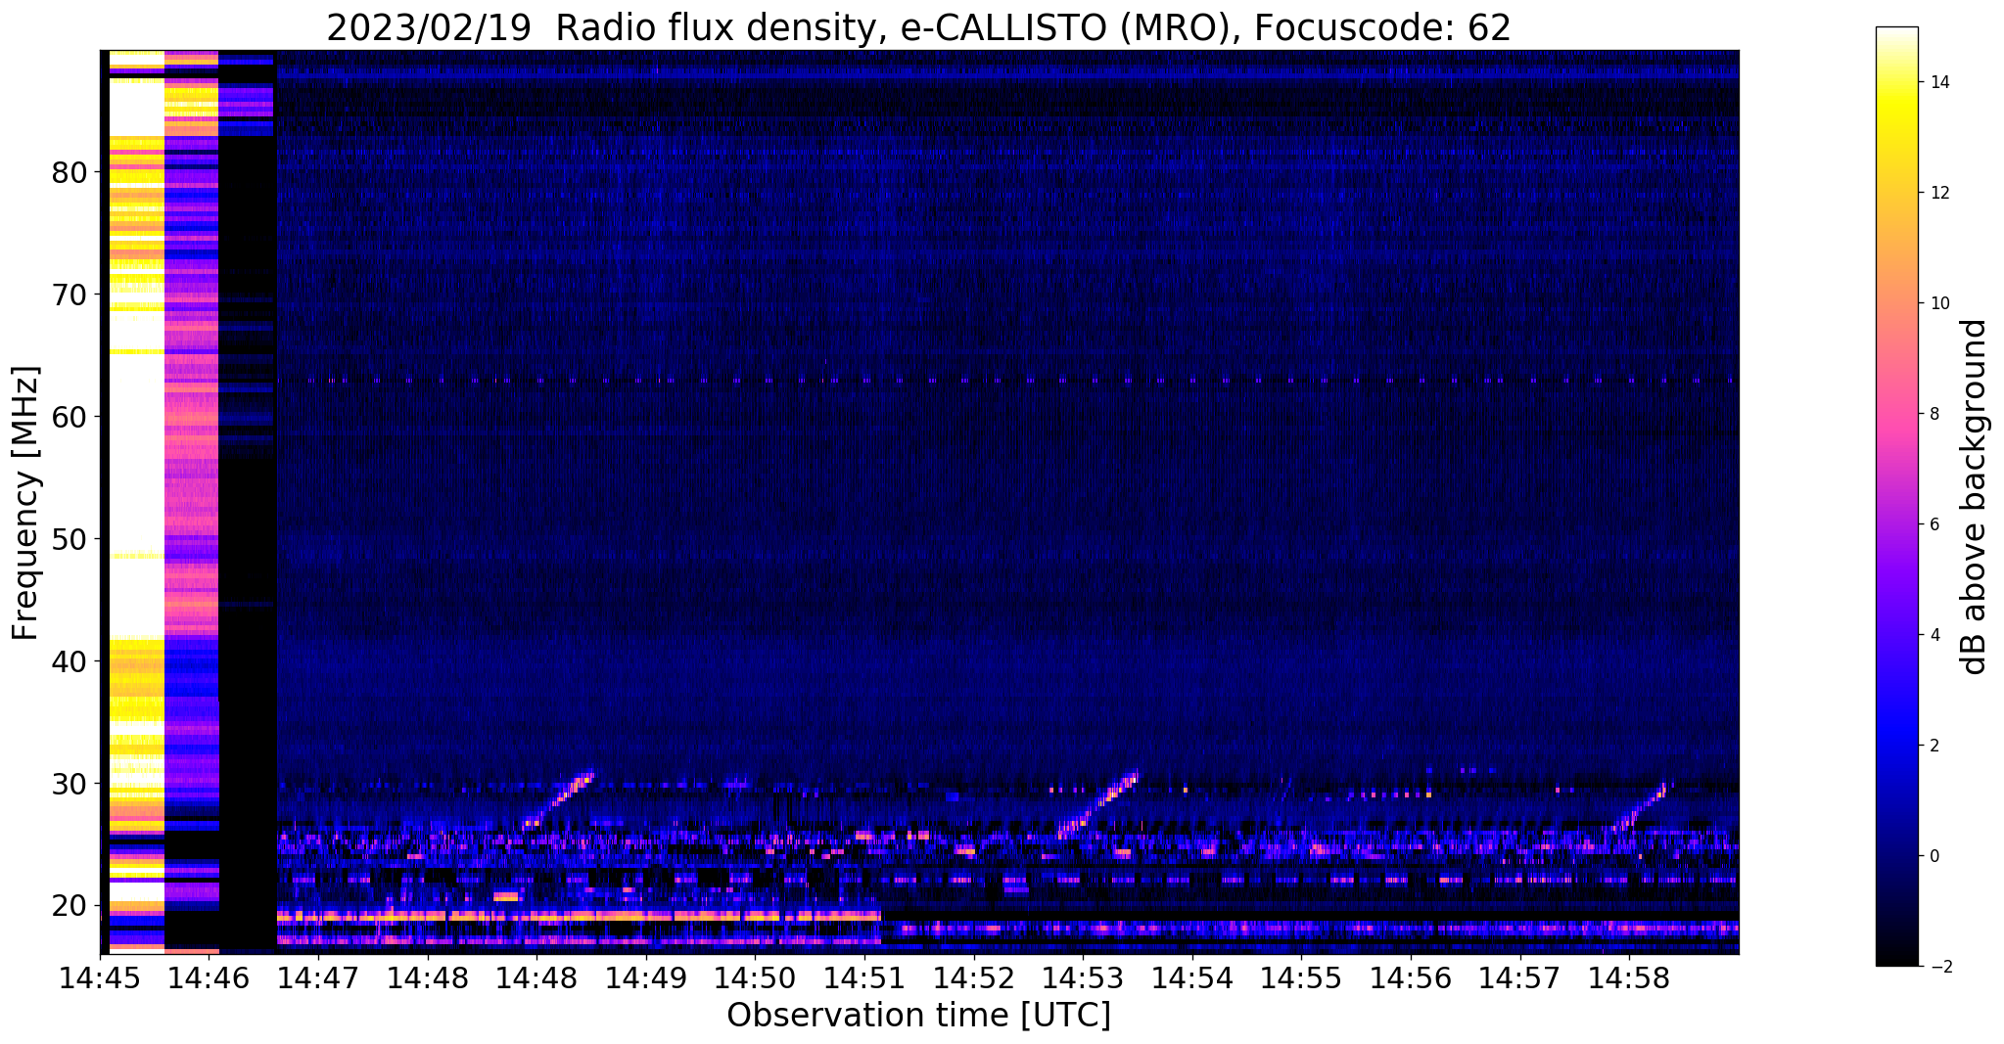2004x1044 pixels.
Task: Click the plot title mentioning e-CALLISTO (MRO)
Action: pyautogui.click(x=918, y=27)
